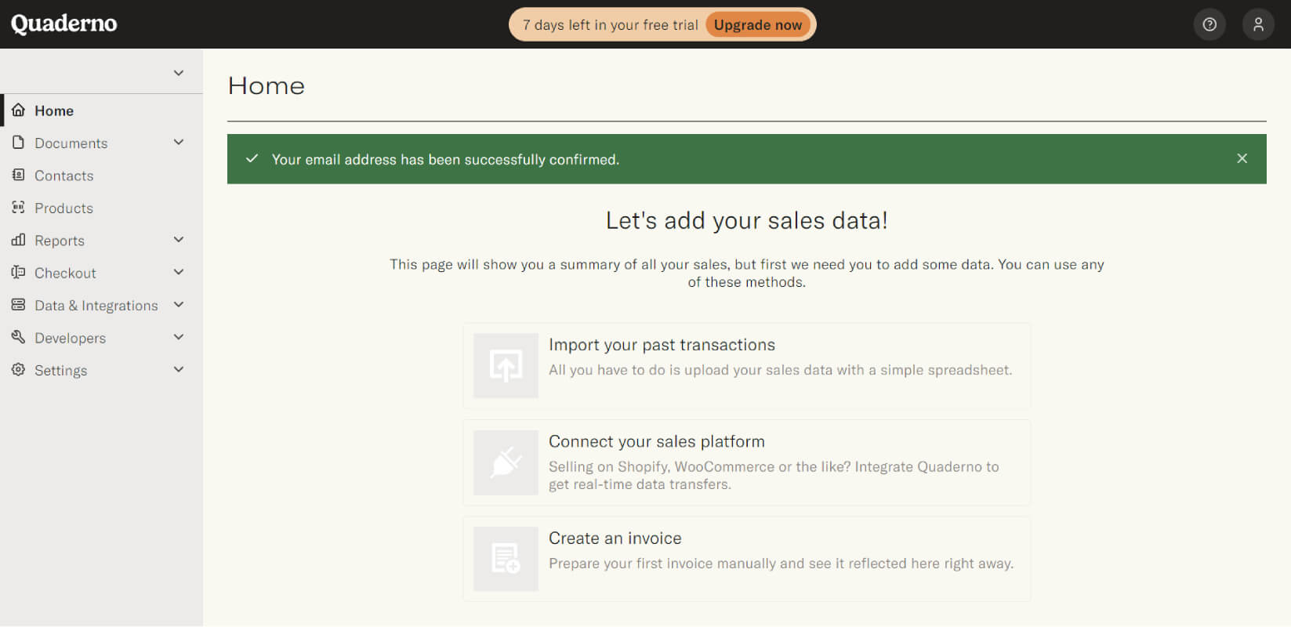1291x627 pixels.
Task: Click the Home page heading
Action: coord(266,85)
